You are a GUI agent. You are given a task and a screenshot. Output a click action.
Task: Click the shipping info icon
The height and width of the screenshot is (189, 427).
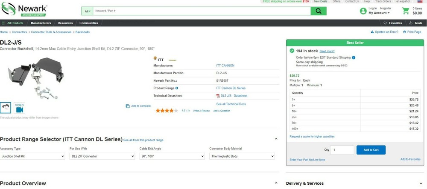(x=354, y=57)
